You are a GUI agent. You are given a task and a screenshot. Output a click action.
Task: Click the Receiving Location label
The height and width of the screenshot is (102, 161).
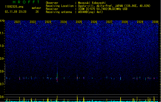[60, 6]
